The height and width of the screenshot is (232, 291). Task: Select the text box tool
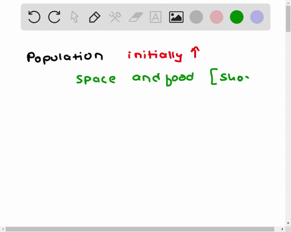156,17
